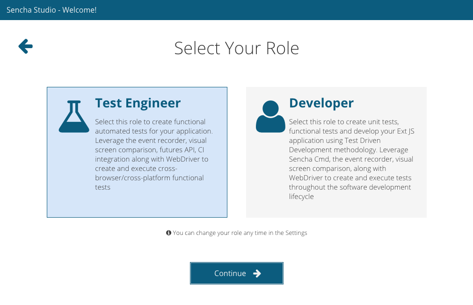Click the Test Engineer flask icon
The image size is (473, 305).
(74, 116)
